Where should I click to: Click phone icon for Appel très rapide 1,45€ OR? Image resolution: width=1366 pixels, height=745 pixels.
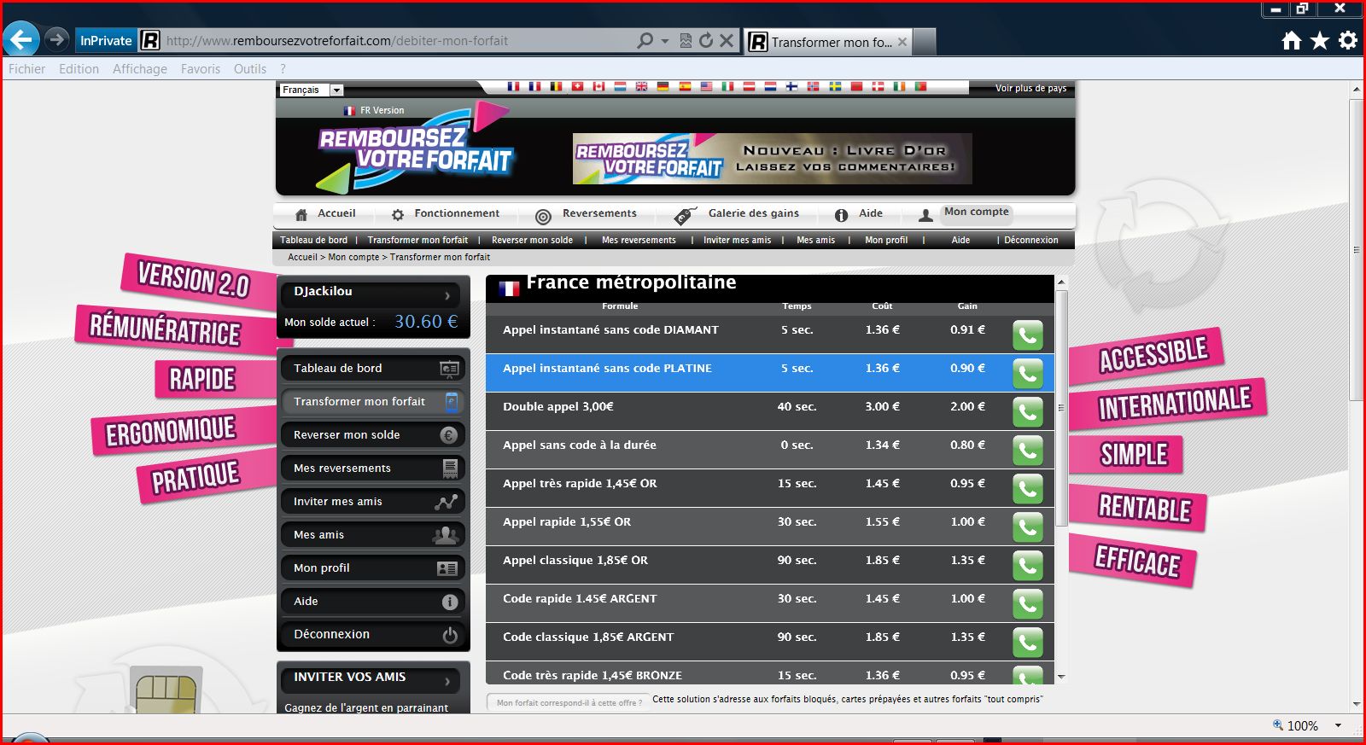pyautogui.click(x=1028, y=489)
